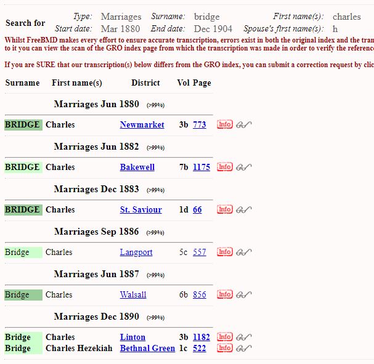The width and height of the screenshot is (374, 364).
Task: Click Info icon for Bakewell entry
Action: 225,167
